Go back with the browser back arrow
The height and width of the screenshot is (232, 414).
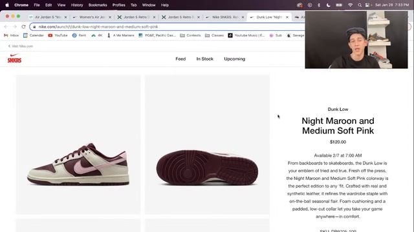point(6,26)
